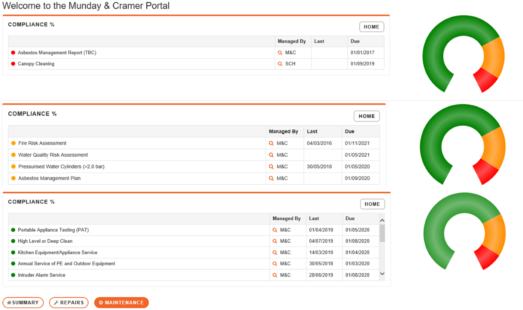Click magnifier icon in Asbestos Management Plan row
The image size is (523, 310).
271,178
